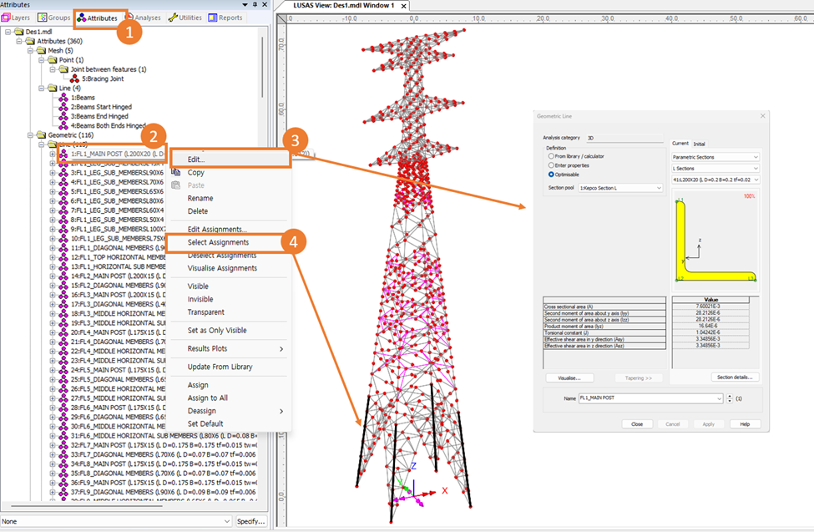The height and width of the screenshot is (532, 814).
Task: Expand the Parametric Sections dropdown
Action: pyautogui.click(x=715, y=157)
